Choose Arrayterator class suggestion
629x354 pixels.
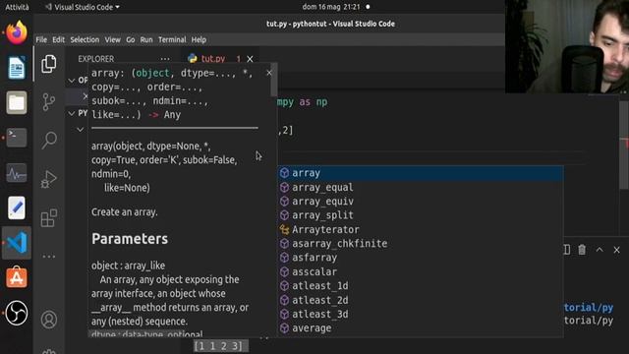421,229
